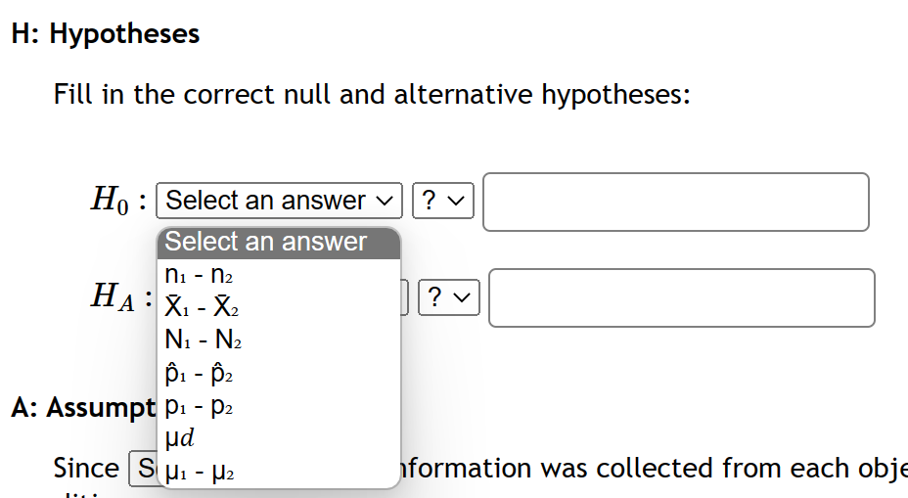Click the 'H: Hypotheses' heading
The image size is (908, 498).
click(x=106, y=34)
